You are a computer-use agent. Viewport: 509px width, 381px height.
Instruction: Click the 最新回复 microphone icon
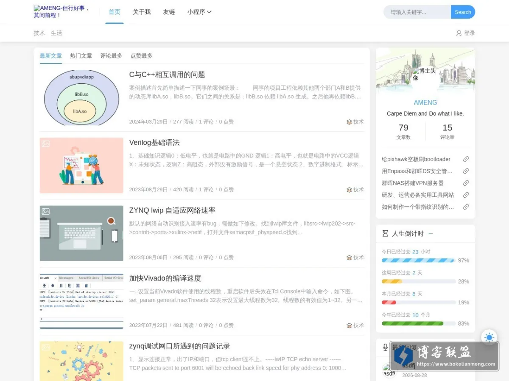point(385,347)
